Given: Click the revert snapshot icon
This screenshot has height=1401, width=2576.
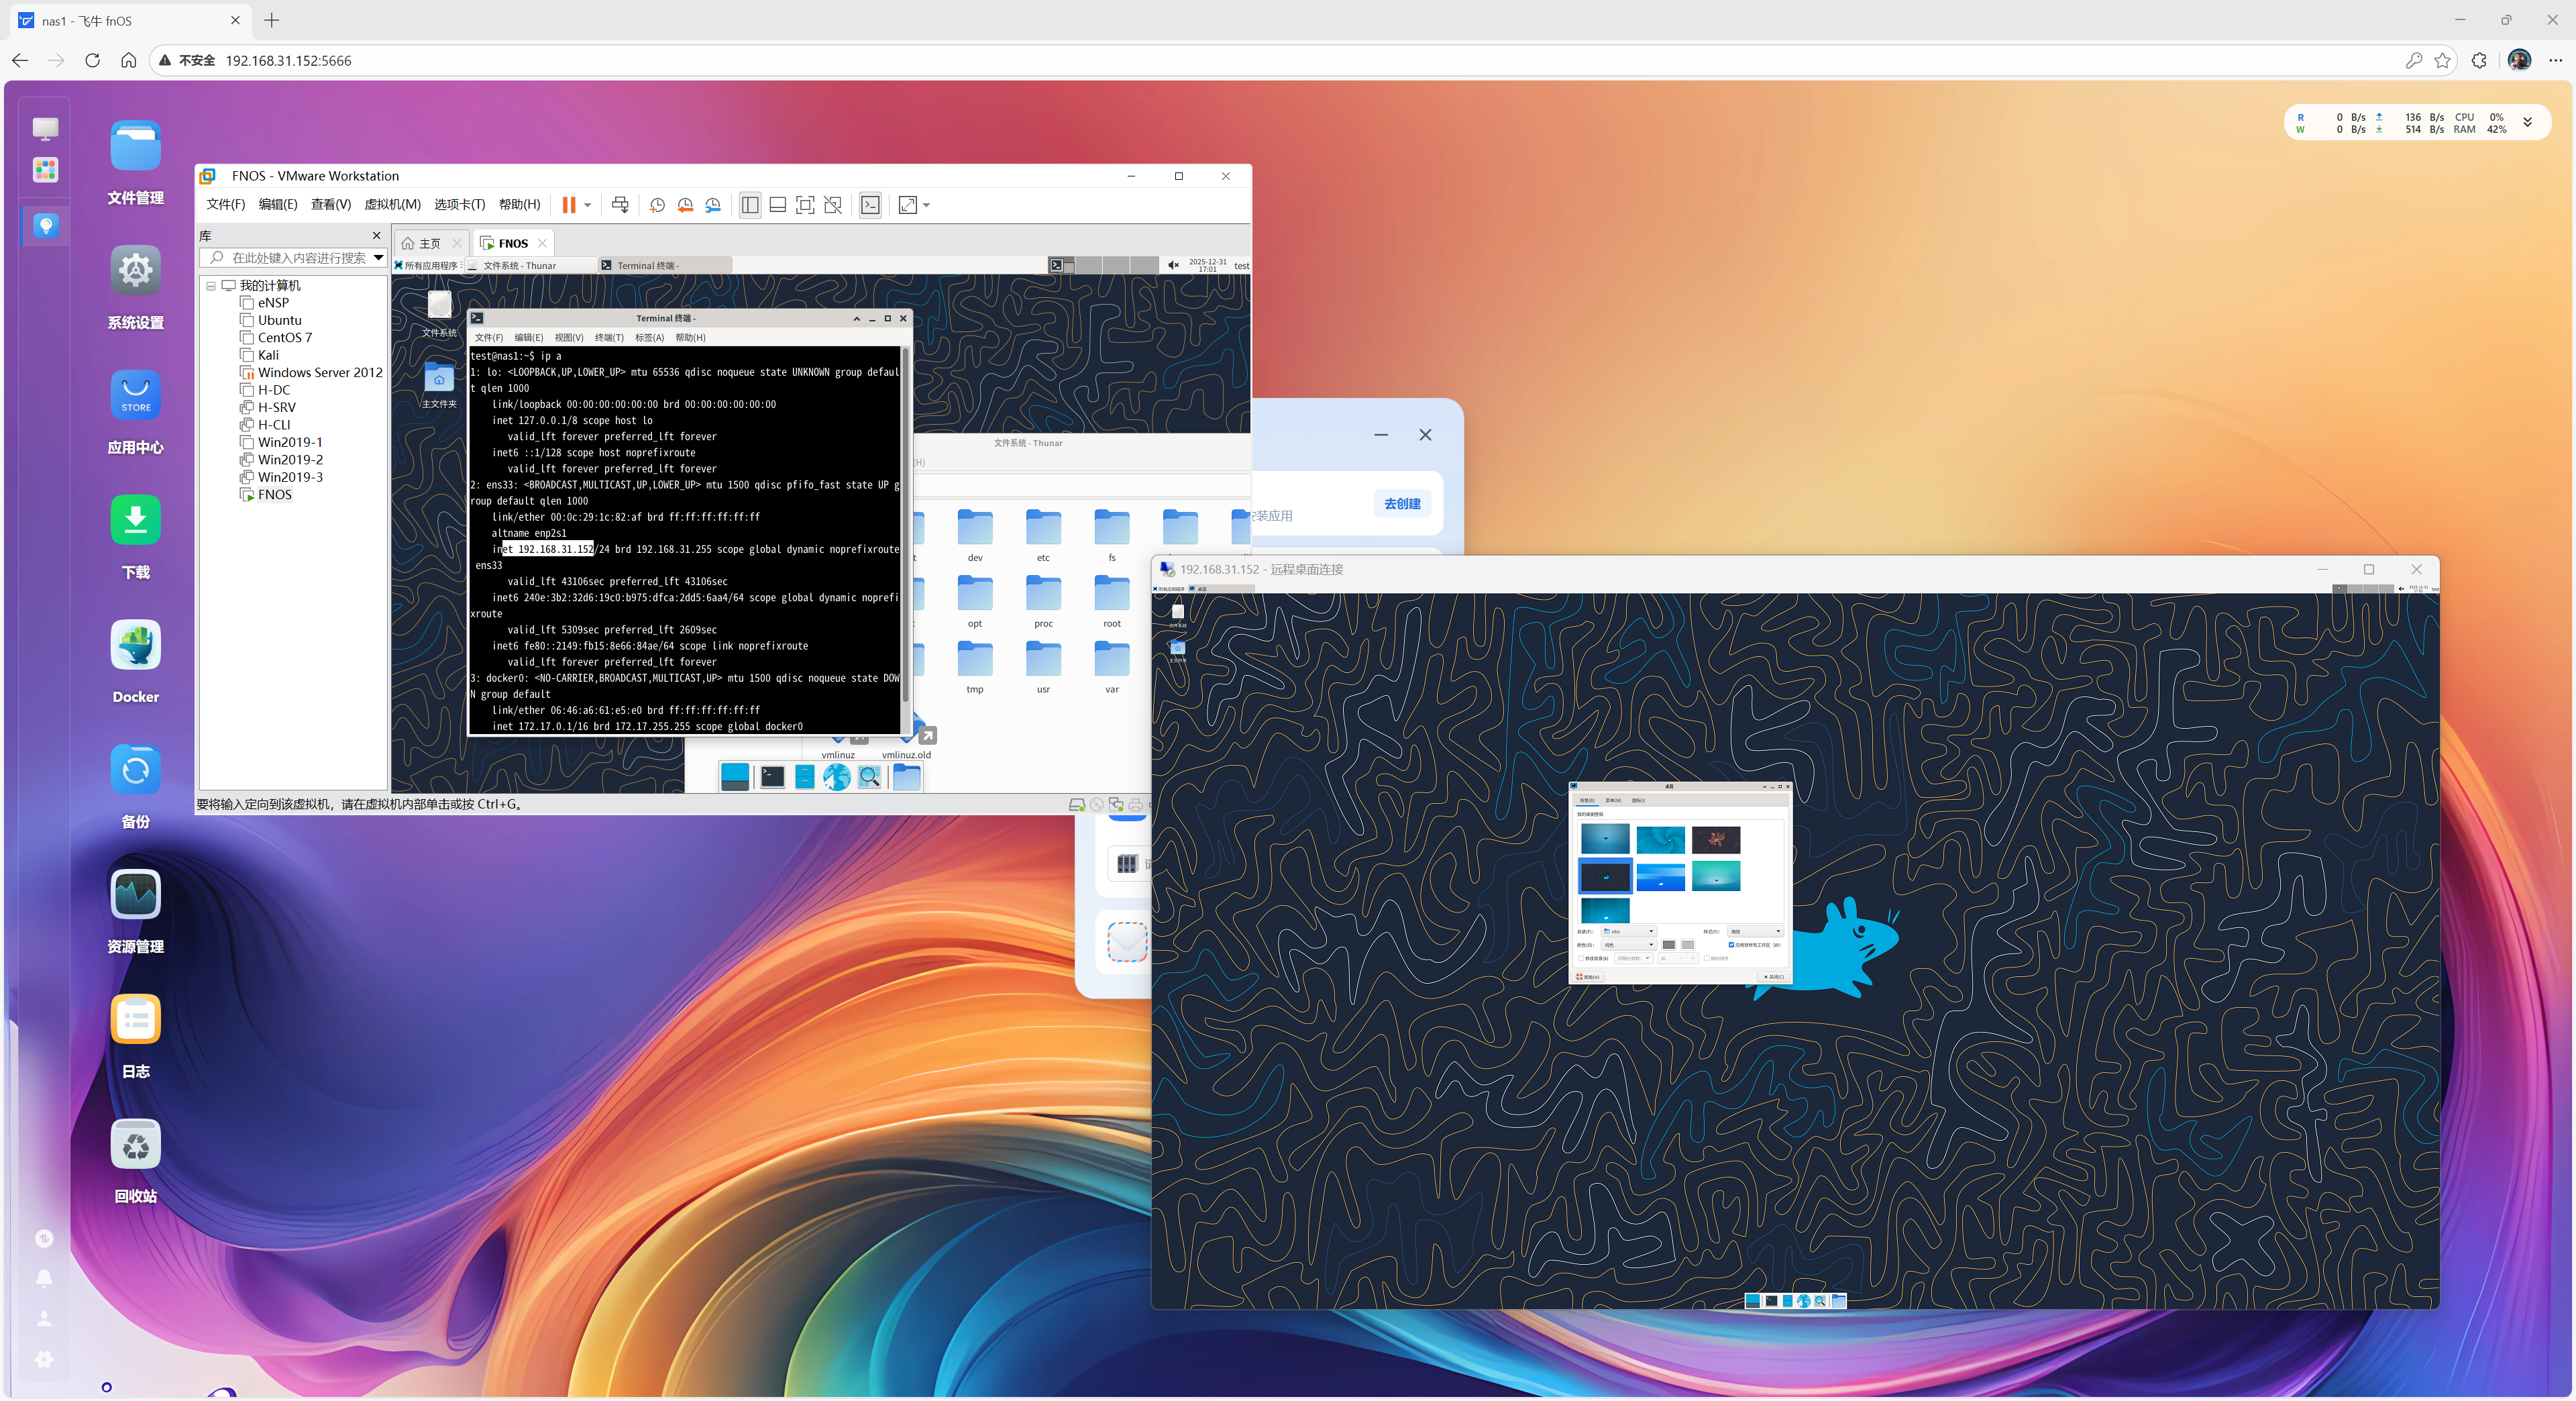Looking at the screenshot, I should tap(685, 205).
